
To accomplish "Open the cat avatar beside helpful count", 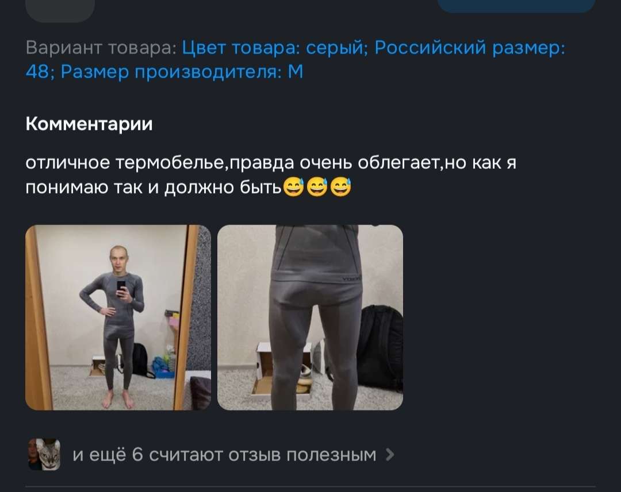I will 44,455.
